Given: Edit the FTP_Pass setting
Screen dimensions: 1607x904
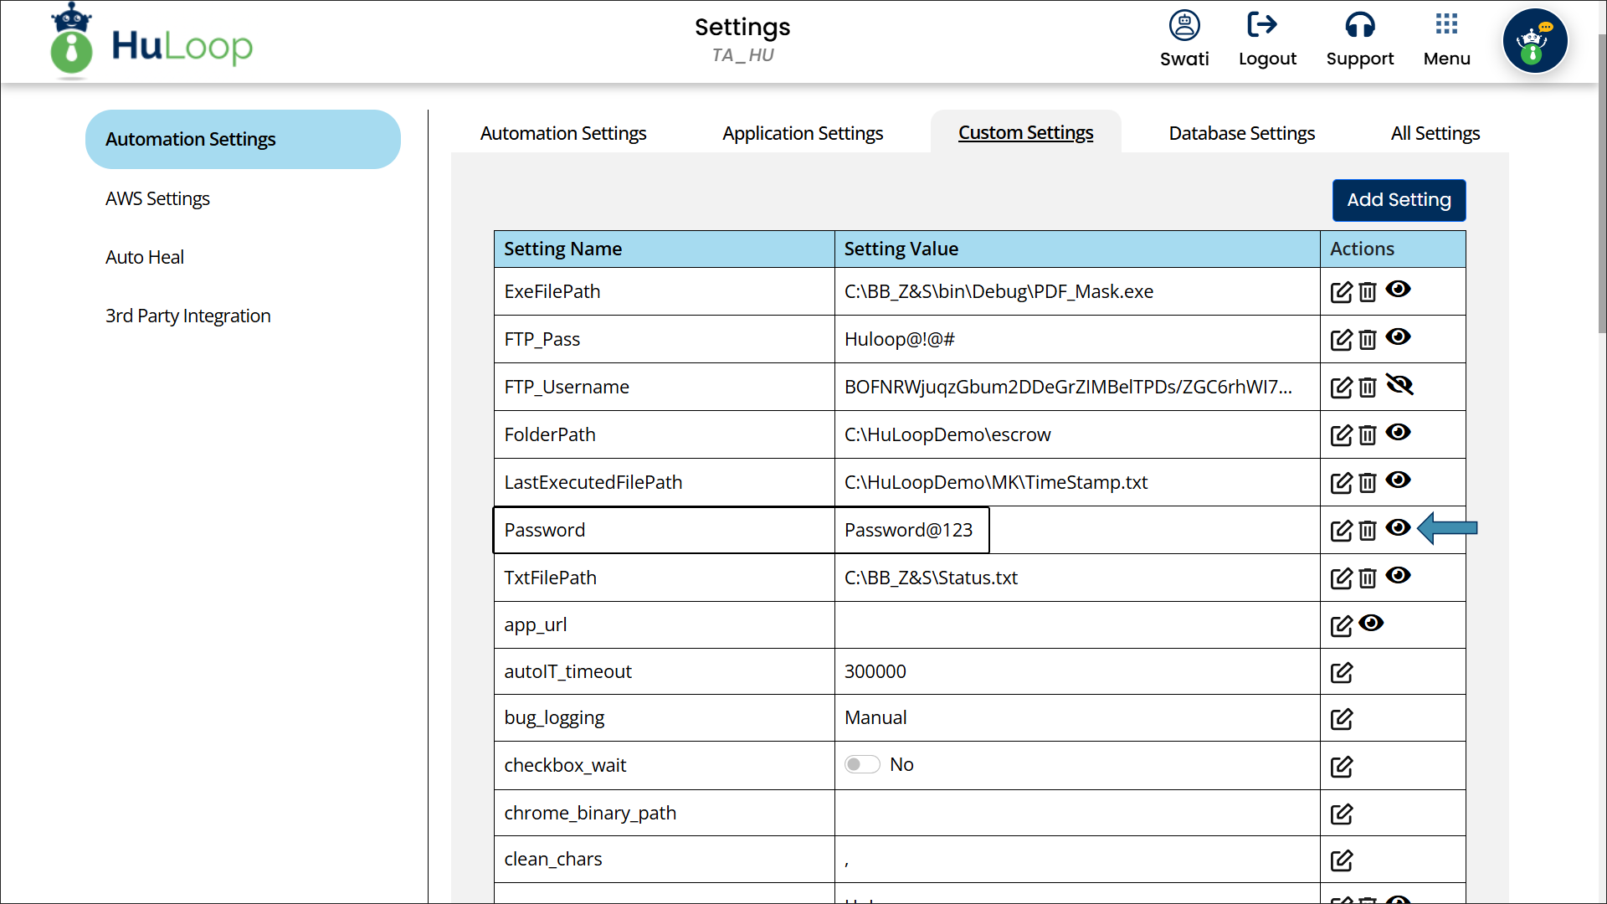Looking at the screenshot, I should pyautogui.click(x=1341, y=340).
